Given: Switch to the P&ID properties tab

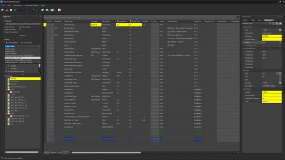Looking at the screenshot, I should tap(252, 20).
